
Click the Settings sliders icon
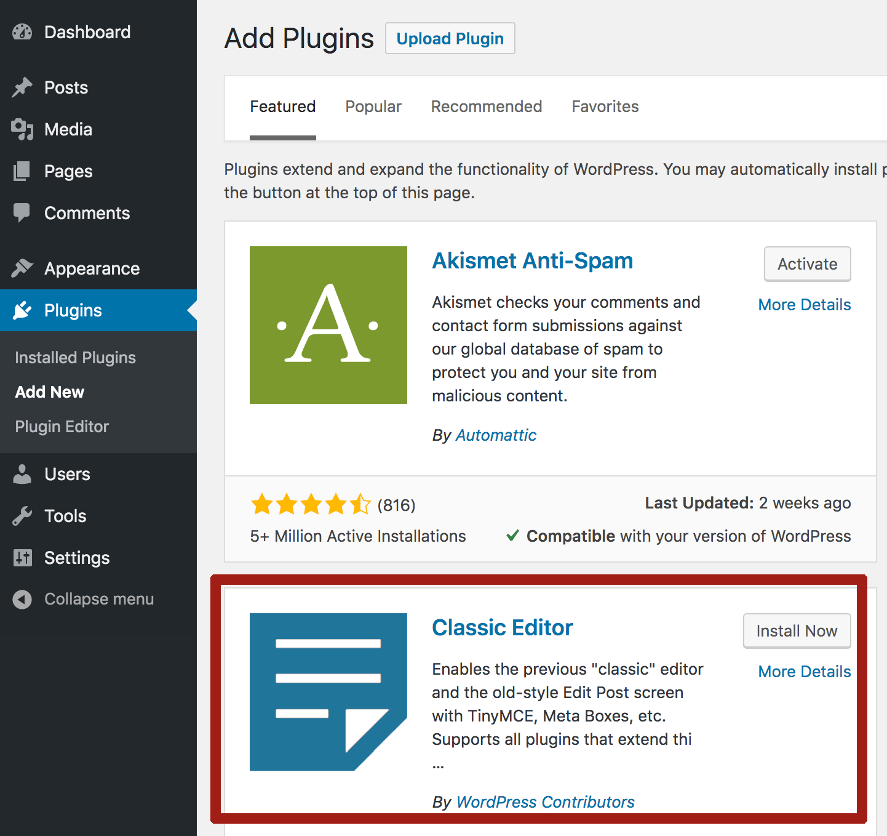[x=23, y=558]
